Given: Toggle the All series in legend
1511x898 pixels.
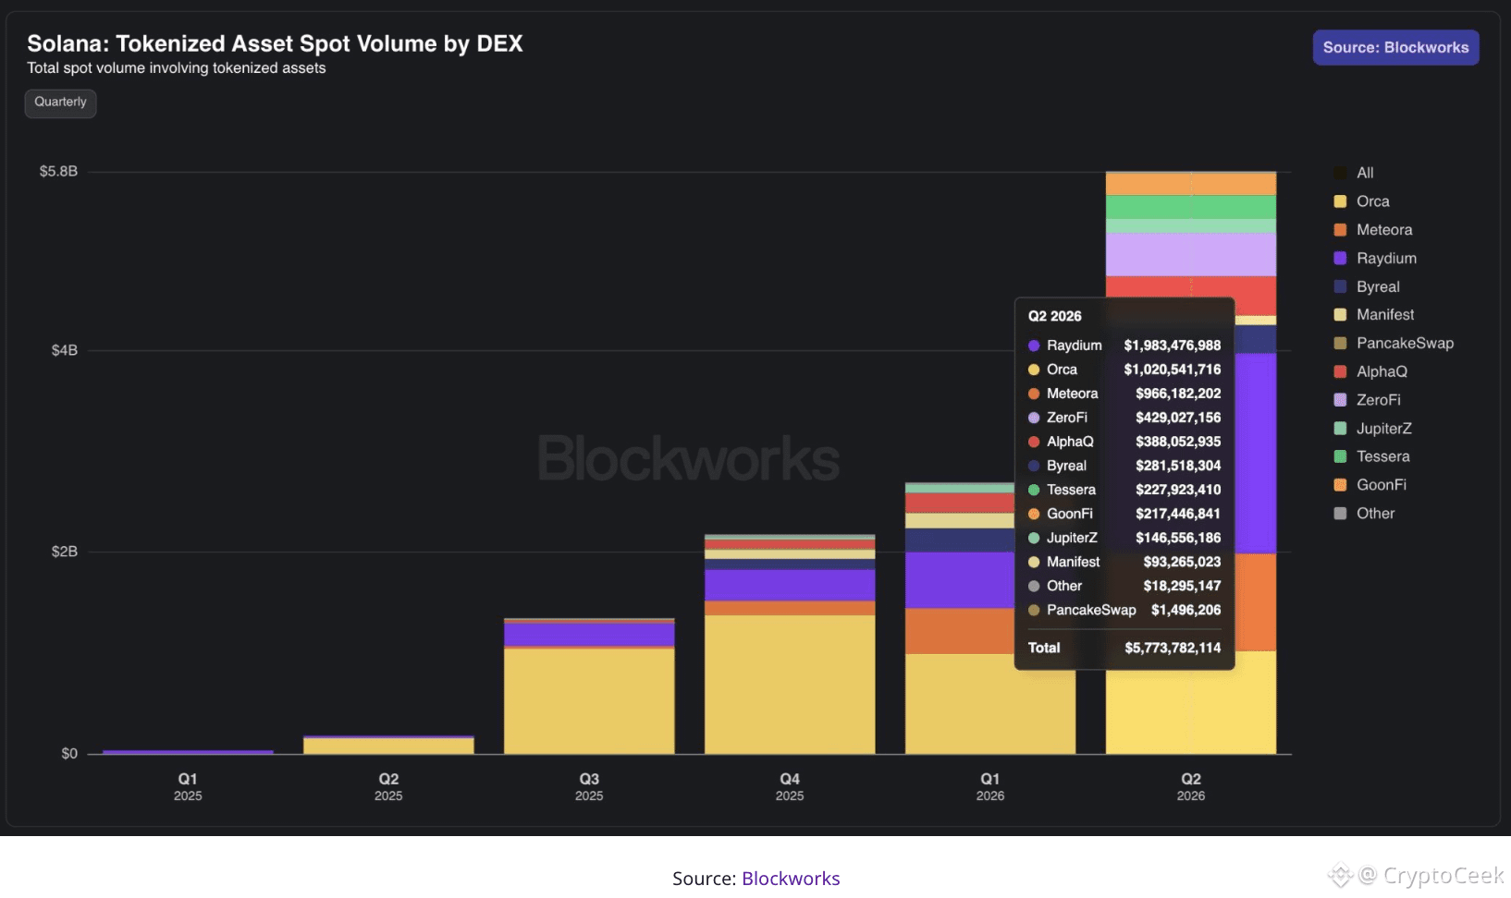Looking at the screenshot, I should tap(1354, 173).
